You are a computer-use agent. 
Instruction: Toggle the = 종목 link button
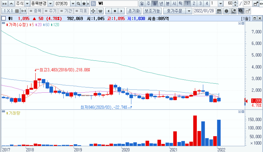(x=35, y=11)
